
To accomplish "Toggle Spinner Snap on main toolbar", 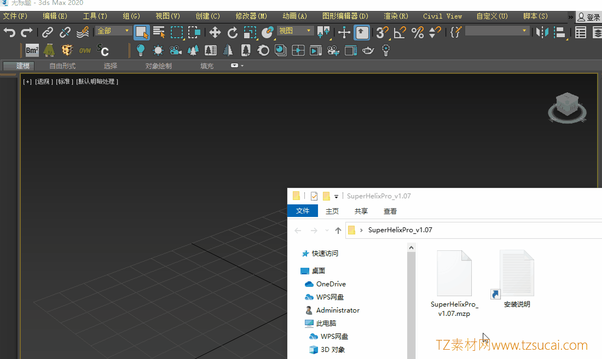I will [435, 33].
